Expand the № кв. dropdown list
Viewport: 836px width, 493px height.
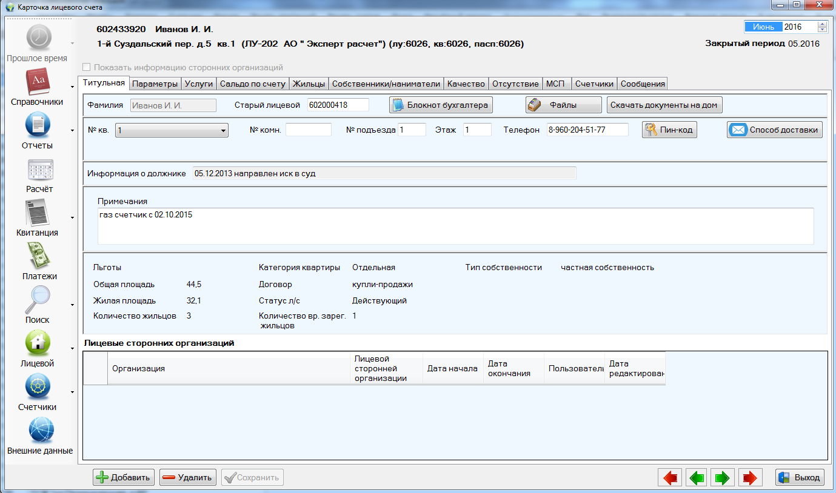coord(223,130)
